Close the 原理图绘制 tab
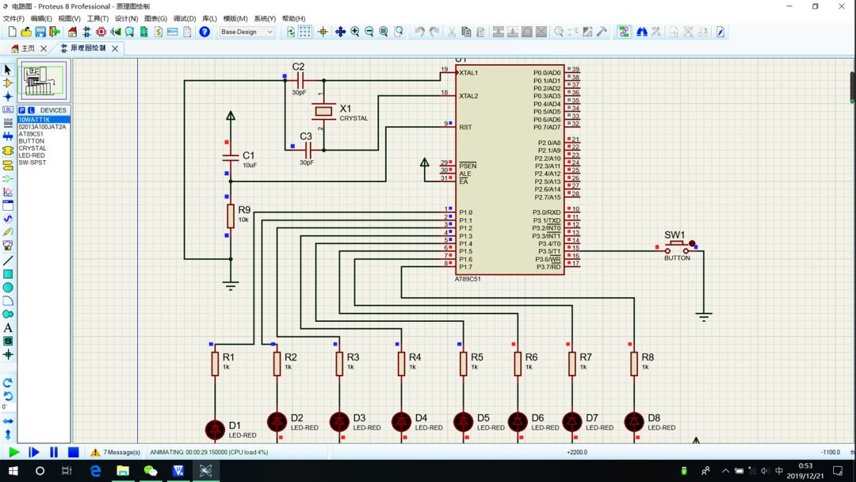Viewport: 856px width, 482px height. [115, 48]
